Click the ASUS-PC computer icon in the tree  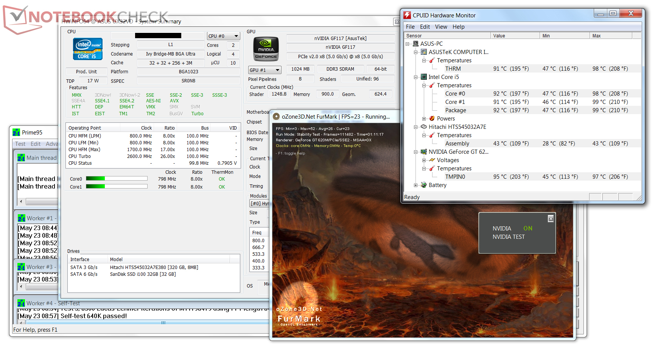[415, 44]
